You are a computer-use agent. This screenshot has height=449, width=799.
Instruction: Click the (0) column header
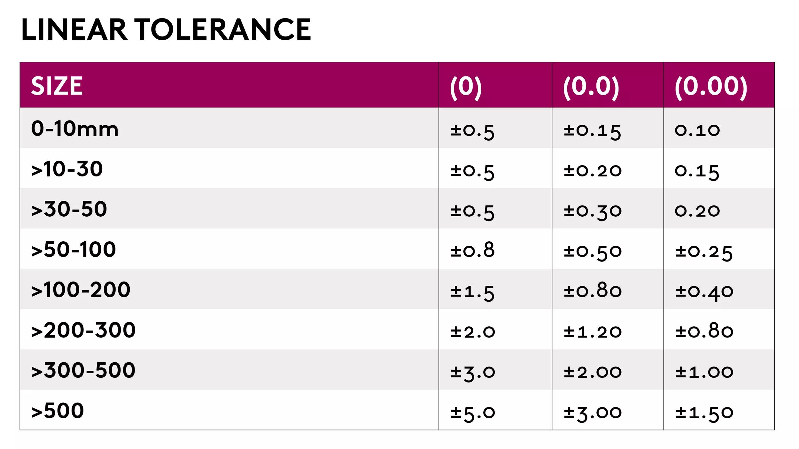(466, 86)
